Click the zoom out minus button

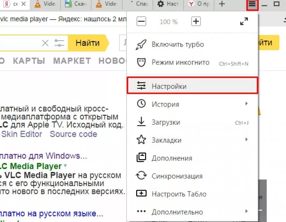(141, 21)
